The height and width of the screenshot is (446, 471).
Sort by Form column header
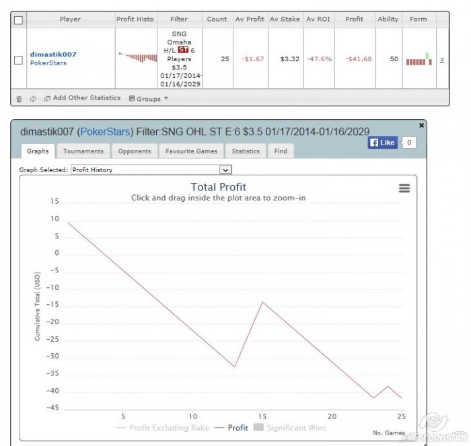pos(418,20)
